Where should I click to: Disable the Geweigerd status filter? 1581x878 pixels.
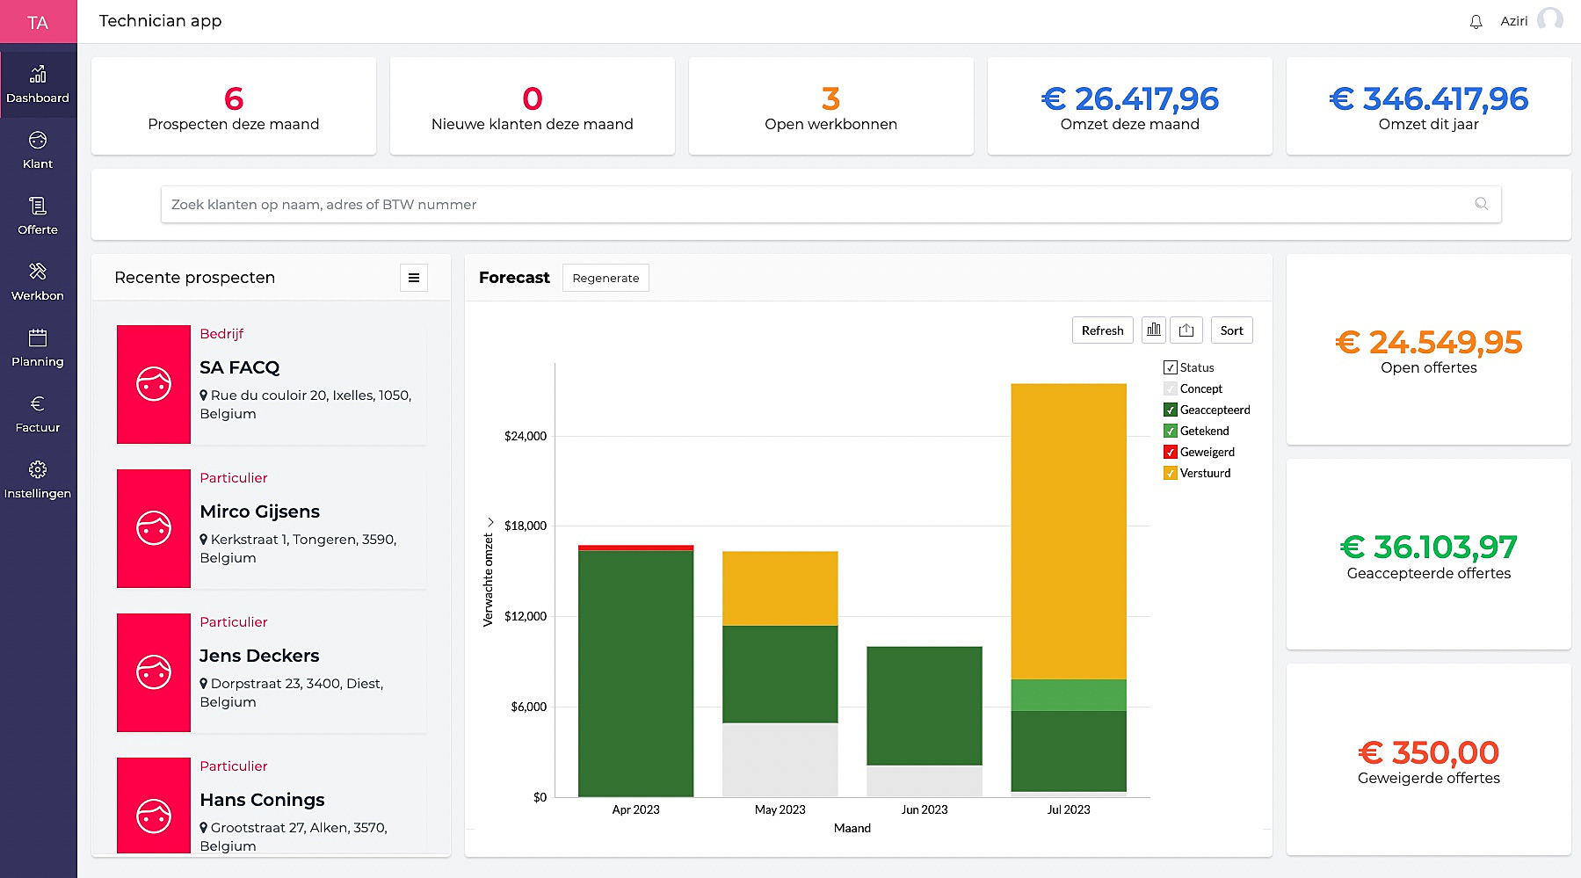pos(1170,451)
